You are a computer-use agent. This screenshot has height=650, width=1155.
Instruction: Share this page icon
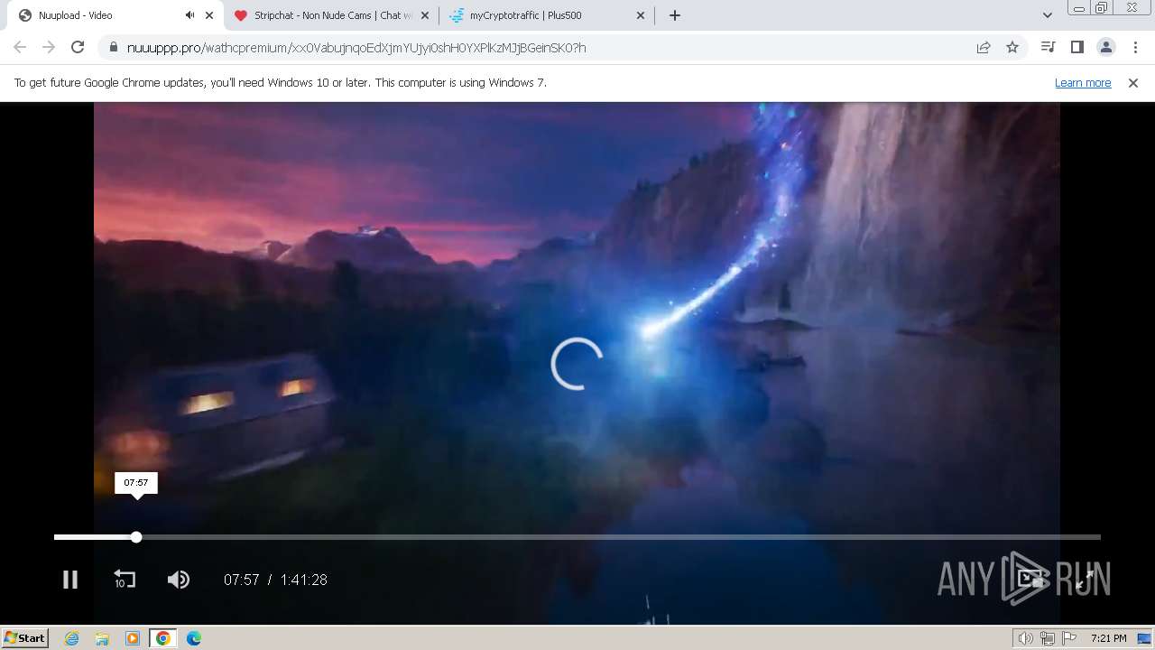pos(984,47)
